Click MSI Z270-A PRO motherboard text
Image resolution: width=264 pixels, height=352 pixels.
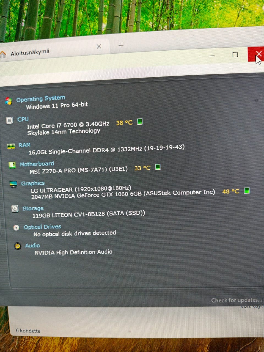click(79, 170)
